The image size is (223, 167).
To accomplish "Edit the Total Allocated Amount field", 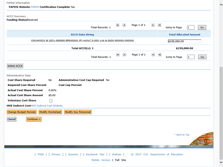I will [x=184, y=41].
